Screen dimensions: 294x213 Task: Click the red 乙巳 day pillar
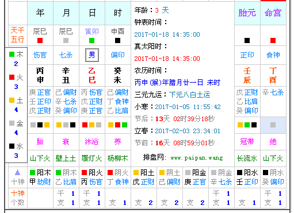click(x=92, y=75)
